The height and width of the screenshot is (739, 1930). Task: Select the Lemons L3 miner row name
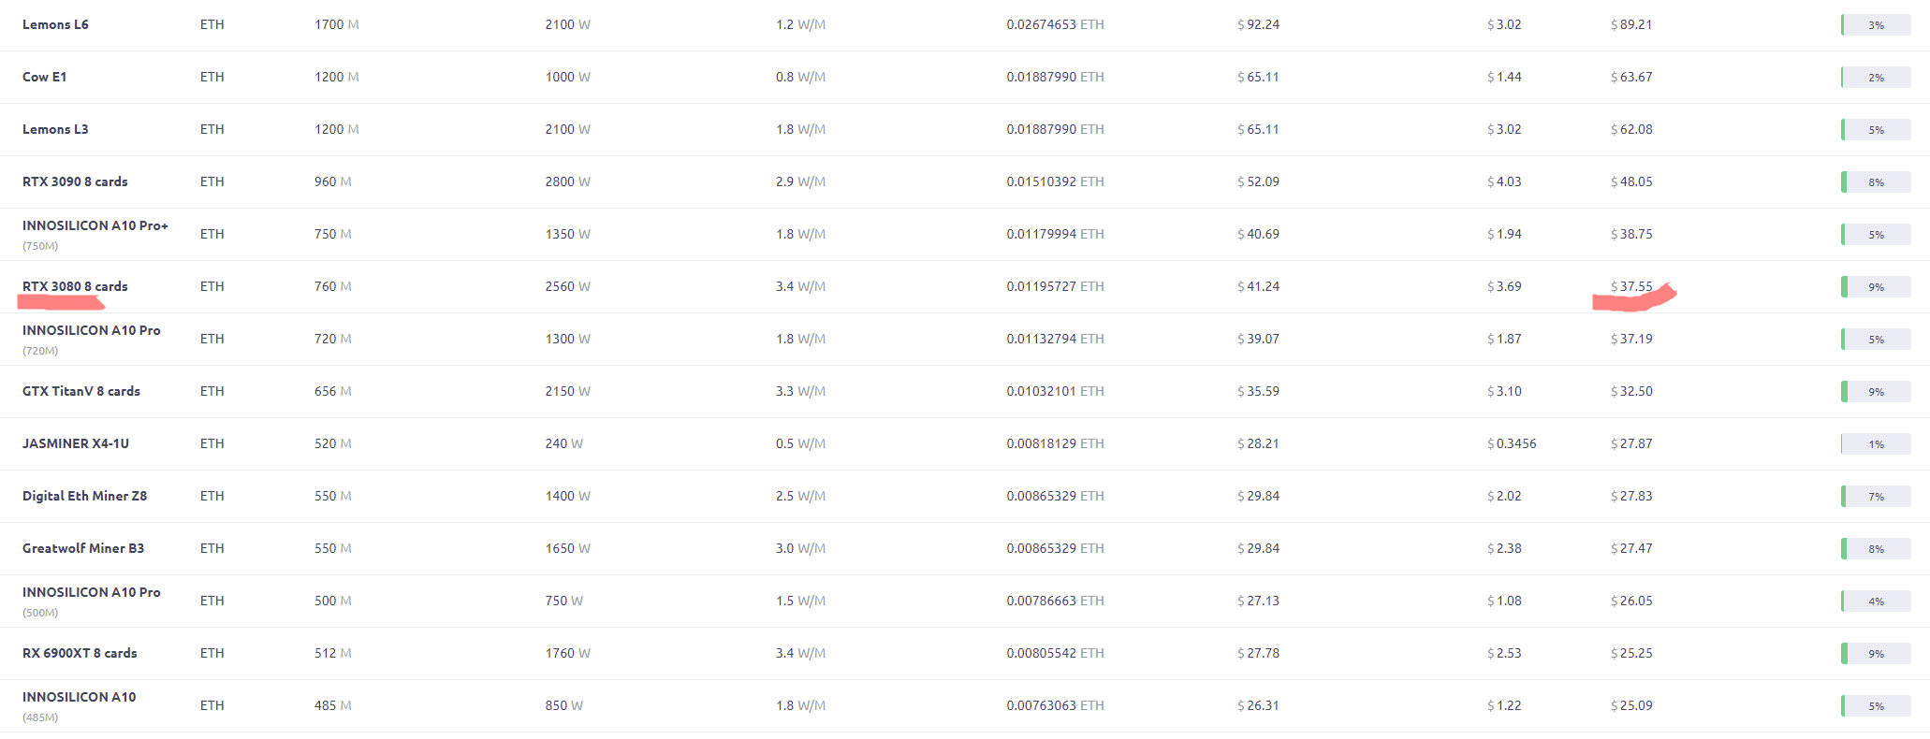[55, 129]
